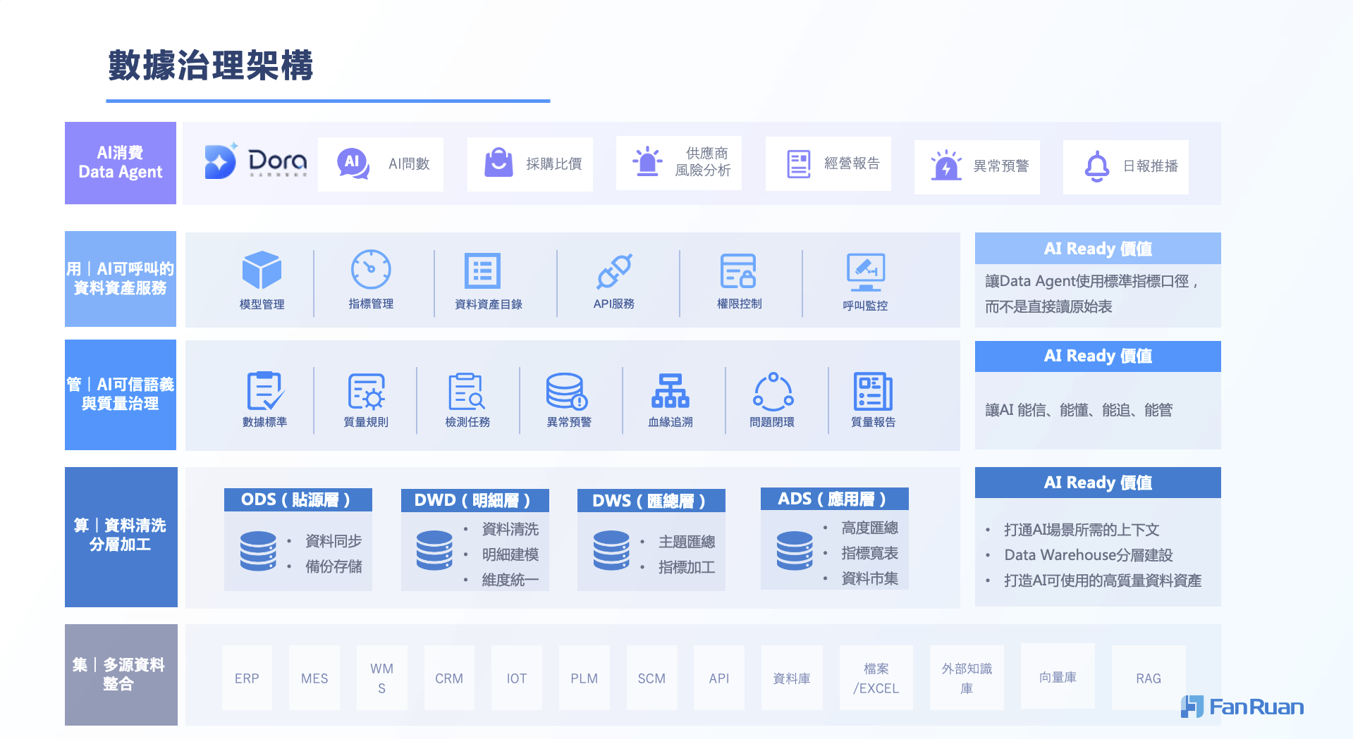Click the DWD（明細層）header
This screenshot has height=739, width=1353.
[475, 500]
